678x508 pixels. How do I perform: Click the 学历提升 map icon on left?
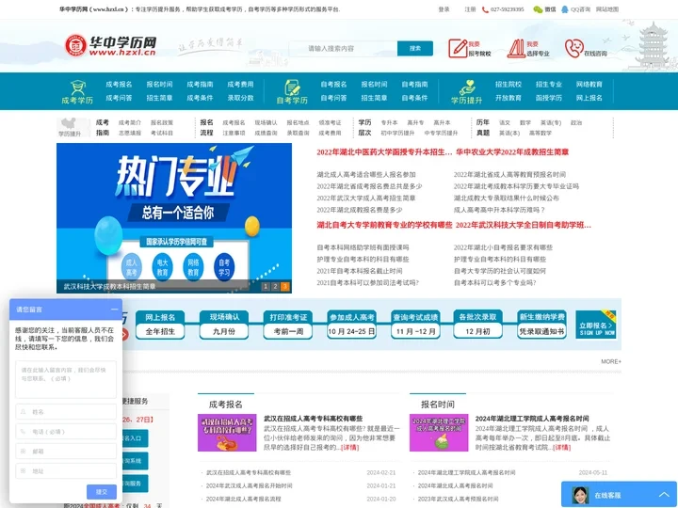[70, 127]
